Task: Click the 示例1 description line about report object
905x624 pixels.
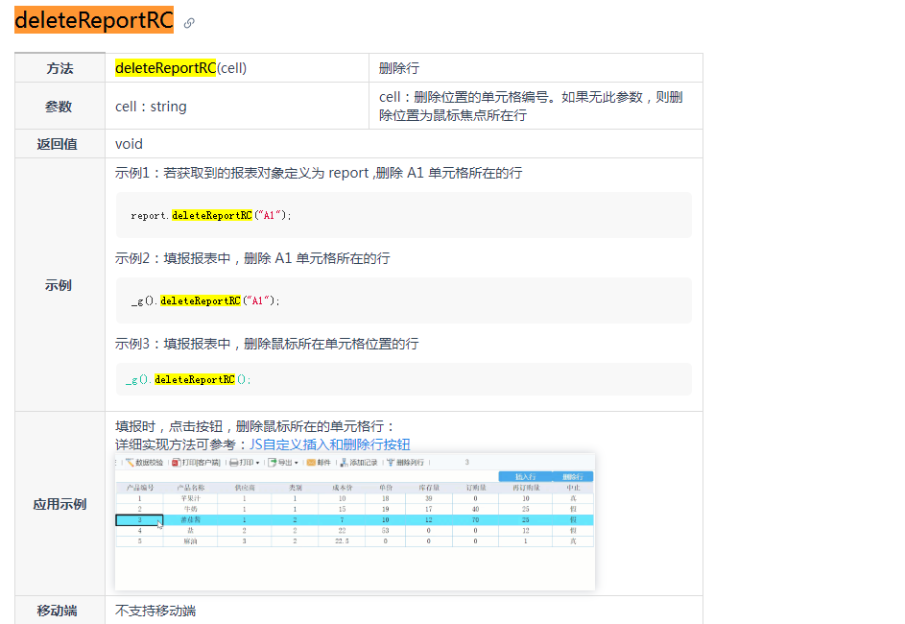Action: coord(319,173)
